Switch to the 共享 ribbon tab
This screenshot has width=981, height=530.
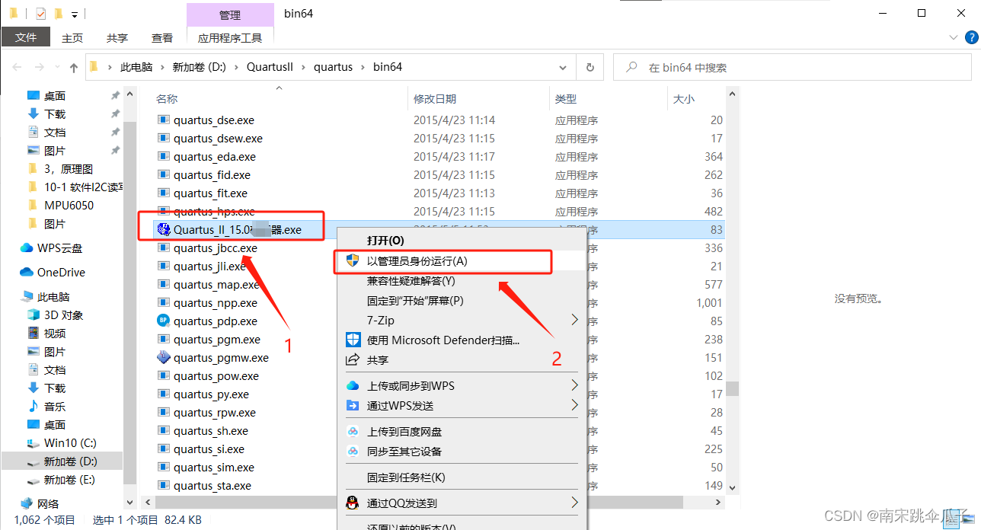tap(117, 37)
